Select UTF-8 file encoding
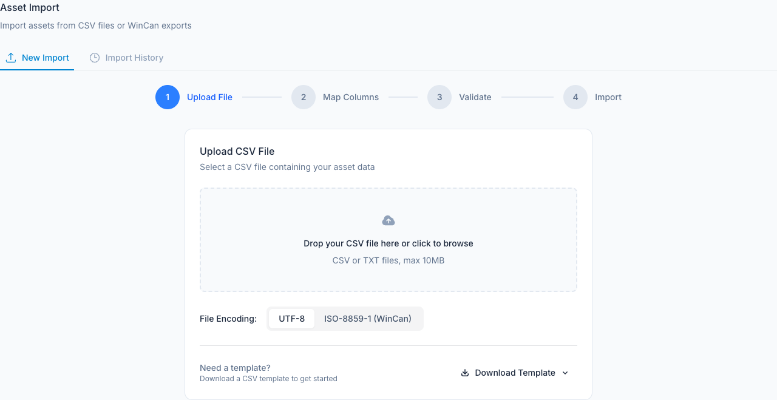The height and width of the screenshot is (400, 777). (292, 319)
